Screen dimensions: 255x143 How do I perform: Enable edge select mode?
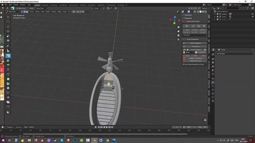[x=25, y=12]
